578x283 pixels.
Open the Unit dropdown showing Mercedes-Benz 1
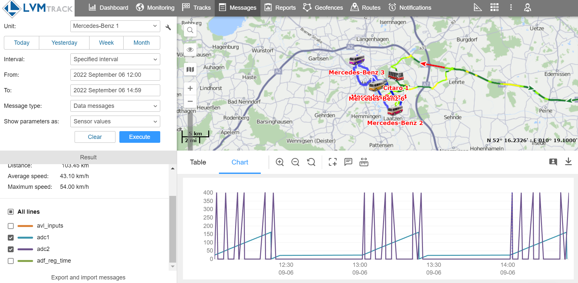[115, 26]
